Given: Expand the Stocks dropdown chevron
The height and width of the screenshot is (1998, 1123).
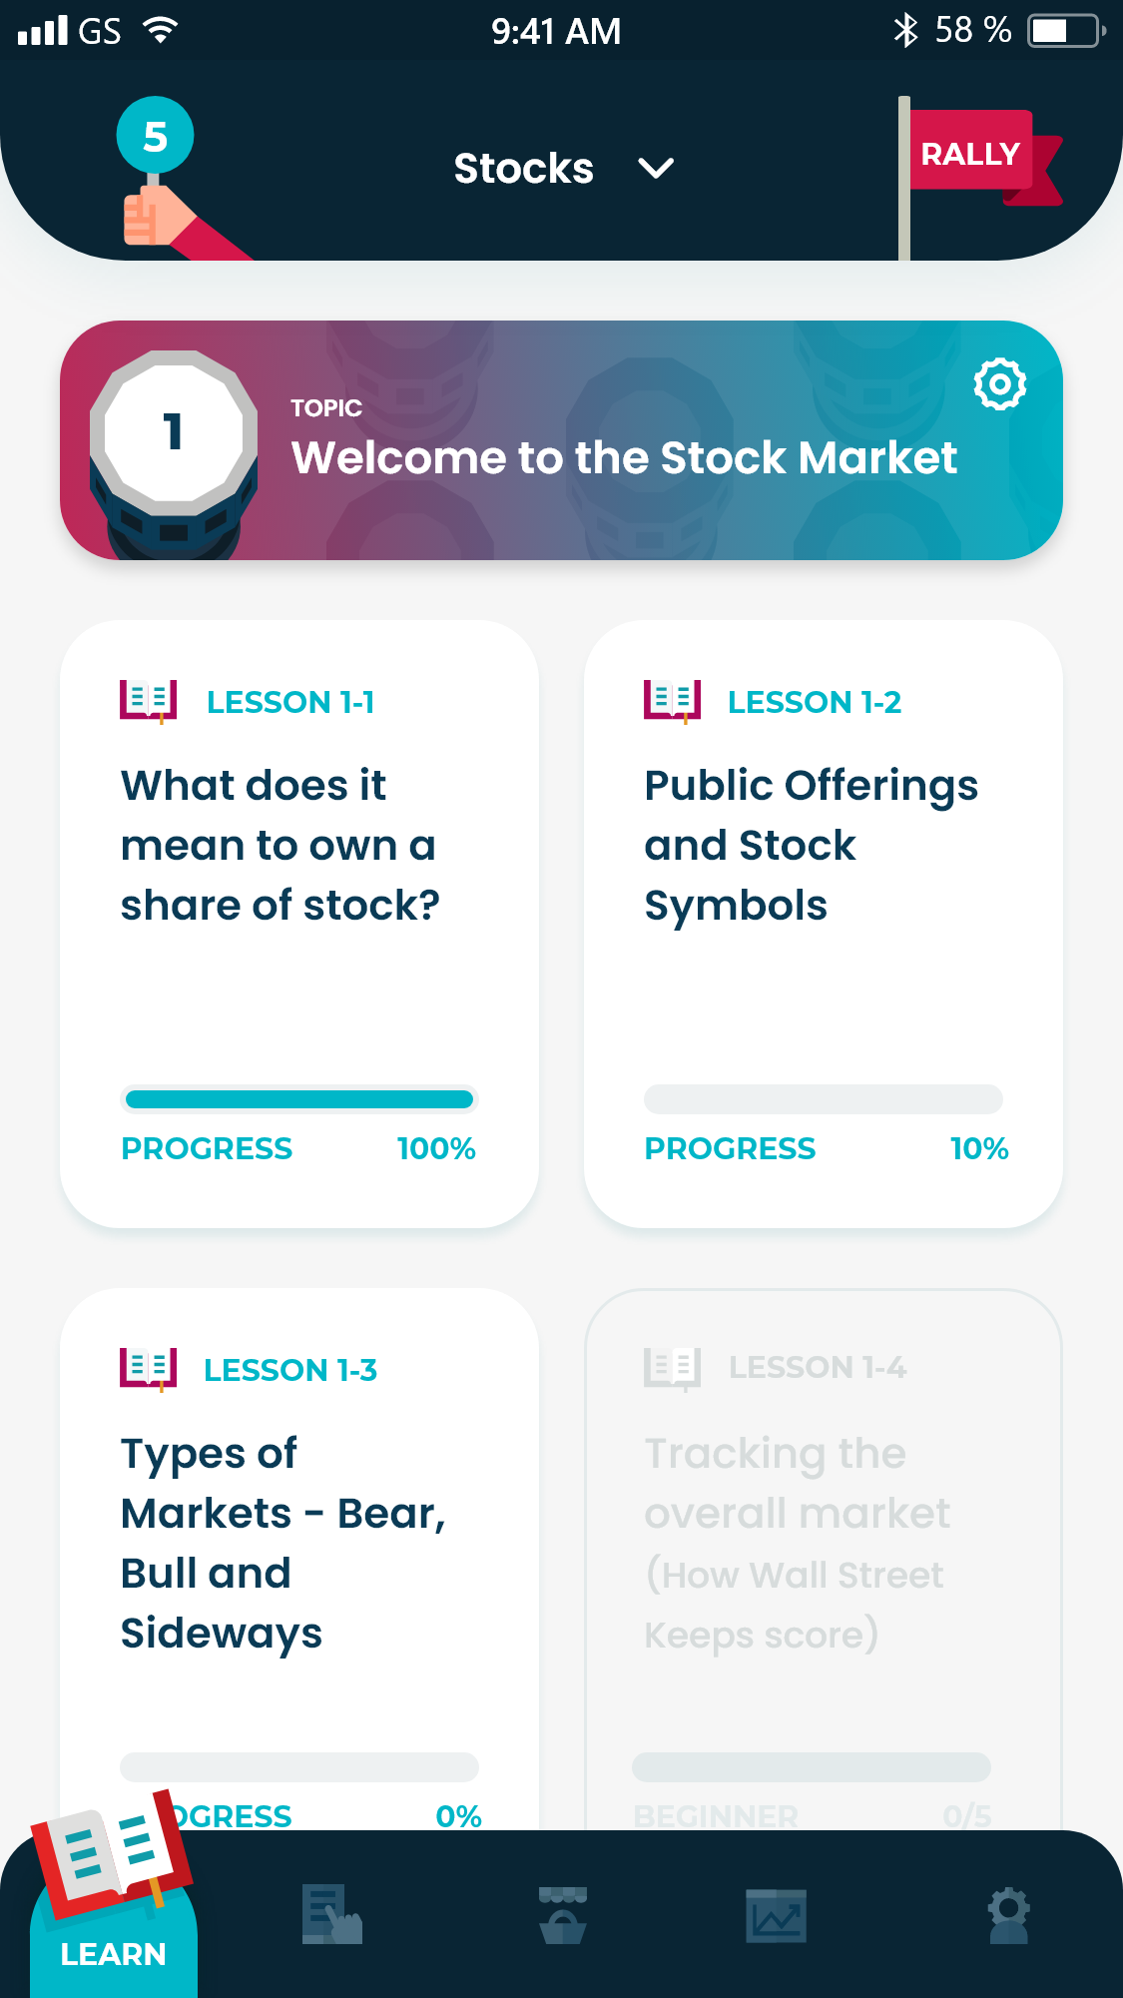Looking at the screenshot, I should click(656, 168).
